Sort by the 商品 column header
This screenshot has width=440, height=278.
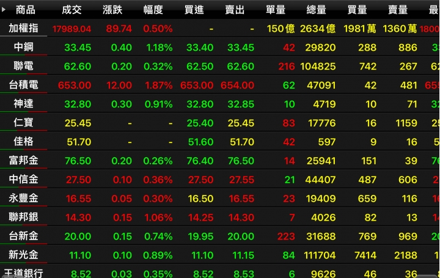pyautogui.click(x=26, y=10)
